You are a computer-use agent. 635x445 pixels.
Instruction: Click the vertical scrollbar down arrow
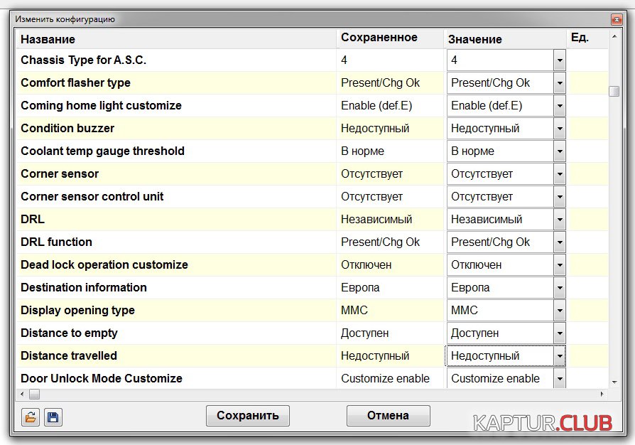[x=614, y=382]
